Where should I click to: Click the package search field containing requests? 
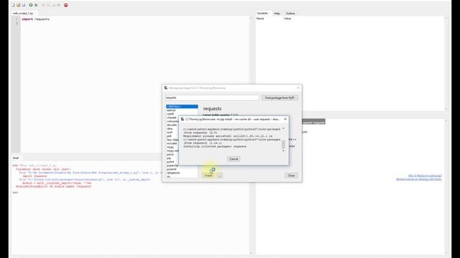[212, 97]
